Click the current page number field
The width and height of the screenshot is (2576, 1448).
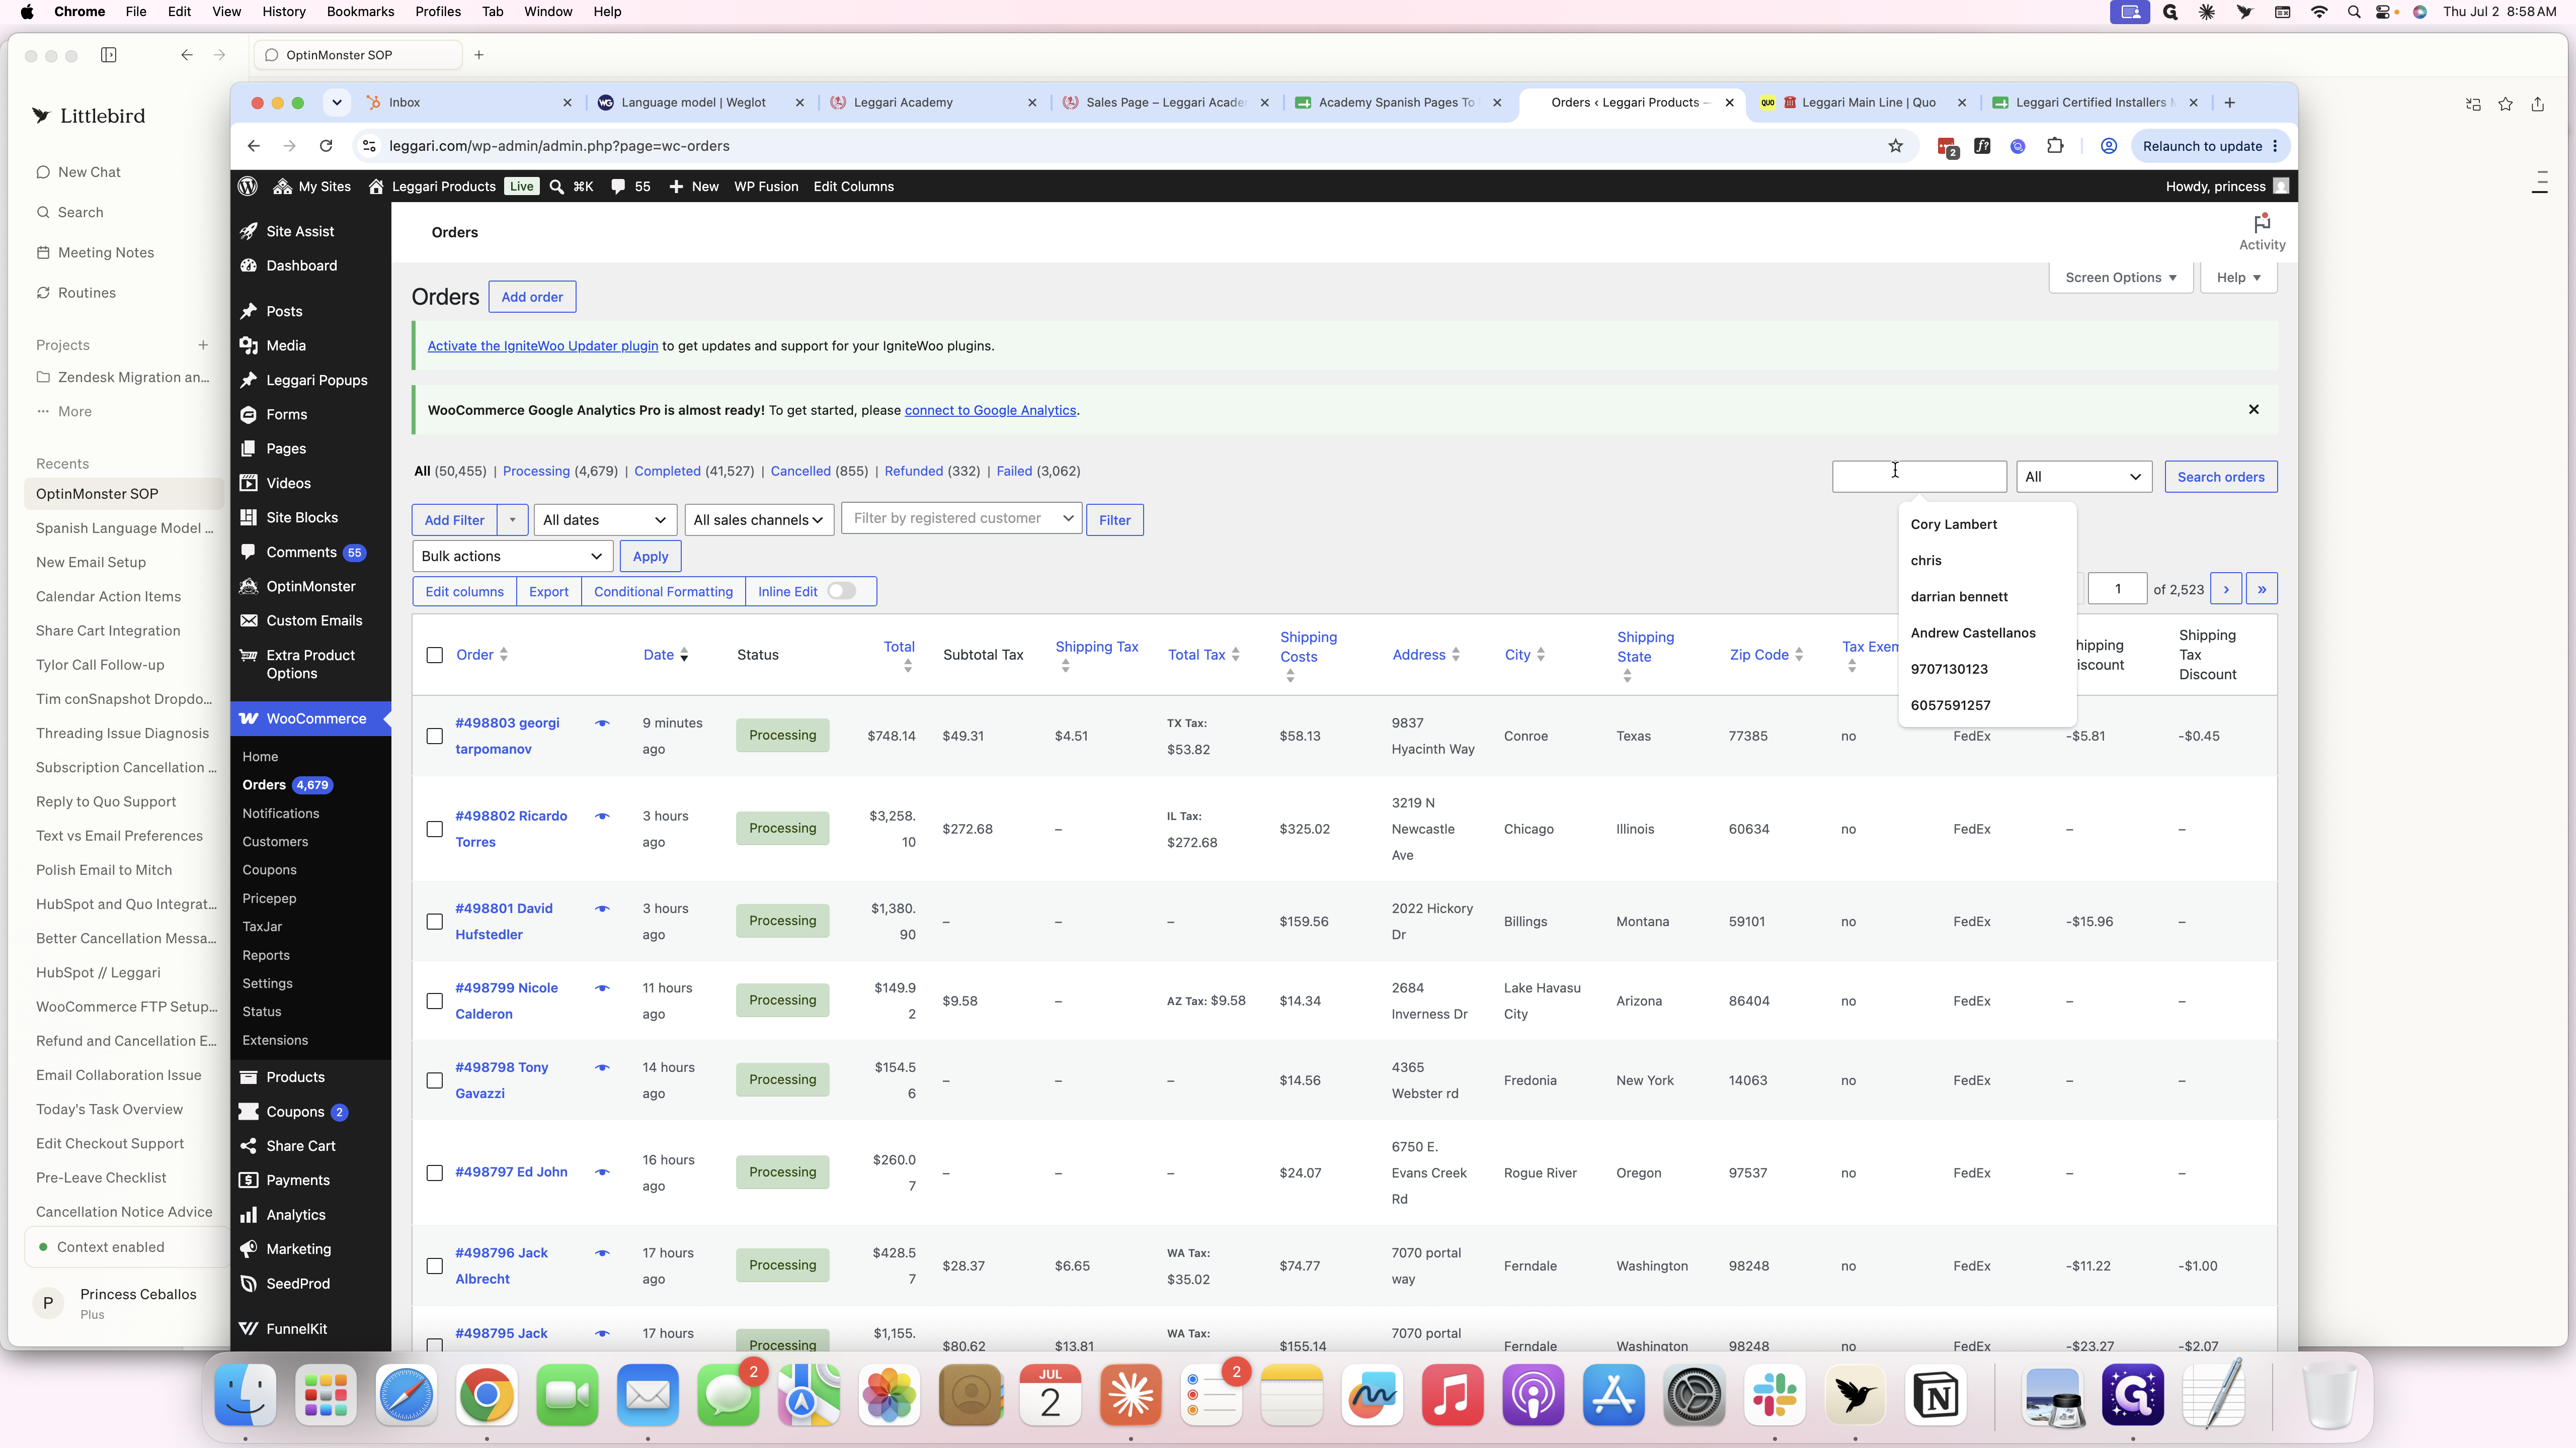(x=2117, y=590)
